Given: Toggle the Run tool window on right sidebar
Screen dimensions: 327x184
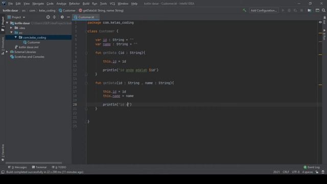Looking at the screenshot, I should 324,35.
